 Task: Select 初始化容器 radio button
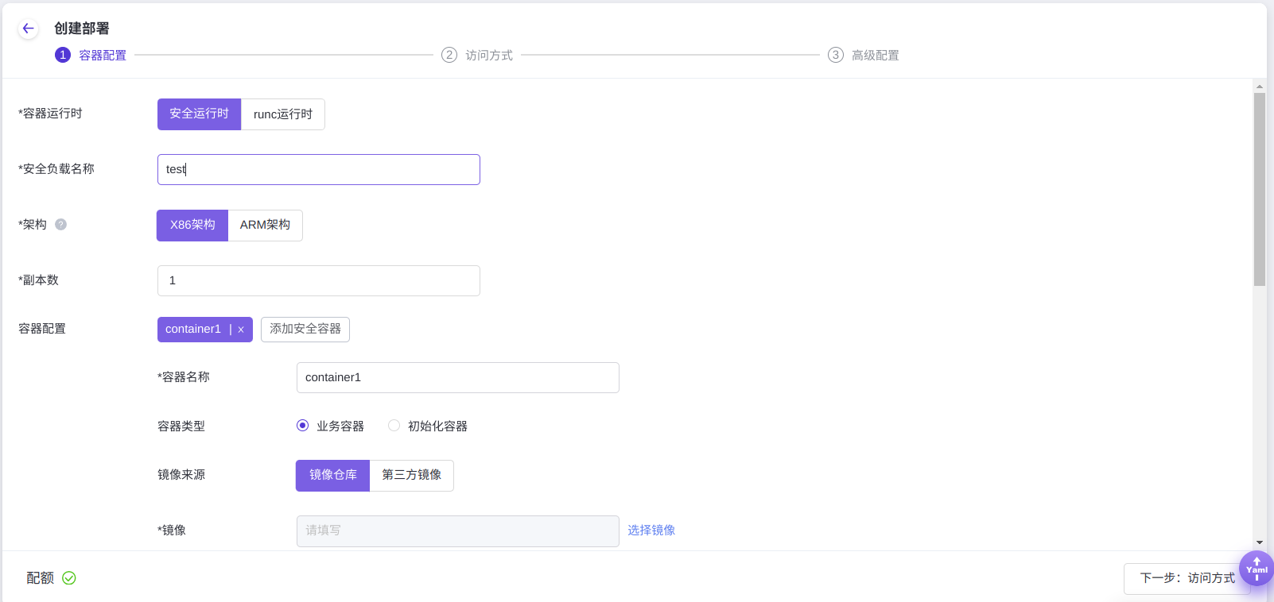(394, 426)
